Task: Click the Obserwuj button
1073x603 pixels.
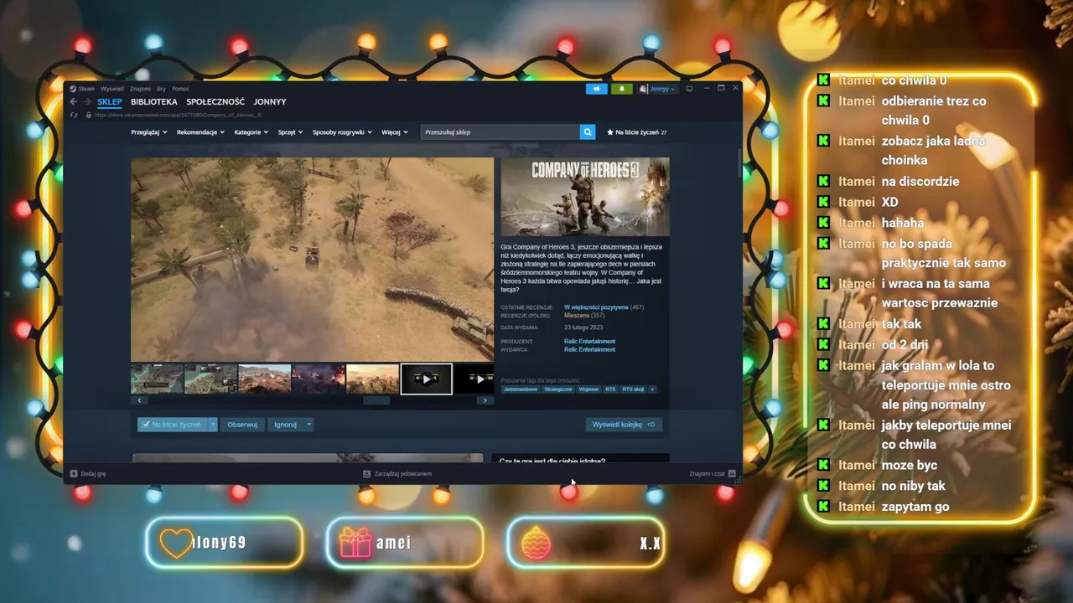Action: tap(242, 425)
